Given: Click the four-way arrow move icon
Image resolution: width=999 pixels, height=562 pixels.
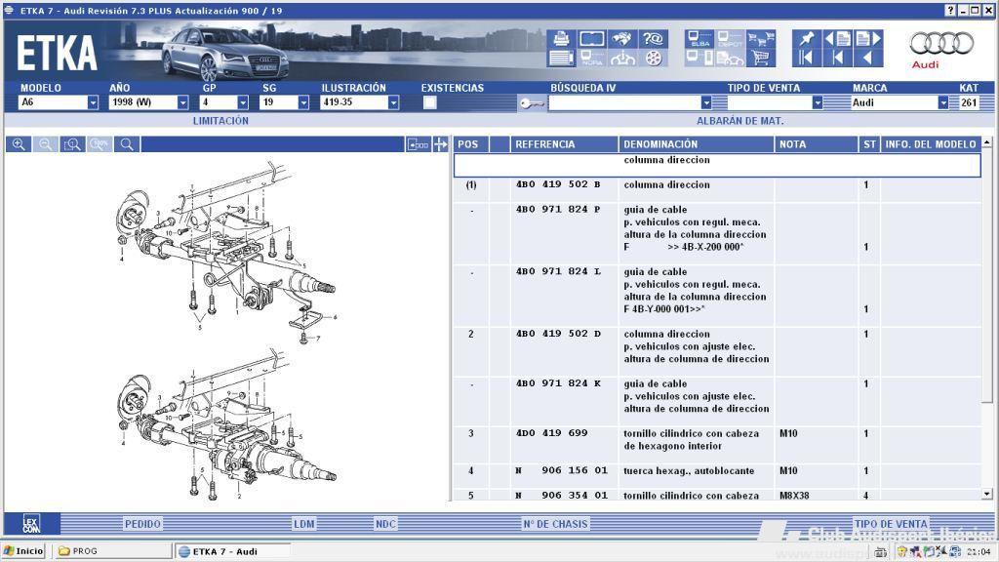Looking at the screenshot, I should click(x=440, y=144).
